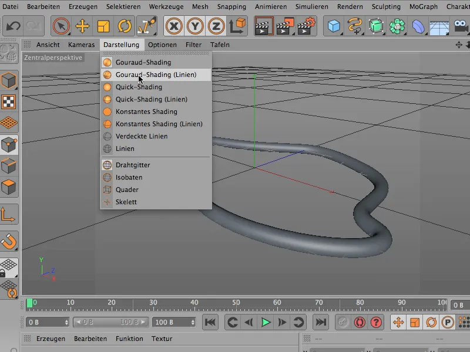Select Isobaten display option
470x352 pixels.
156,177
